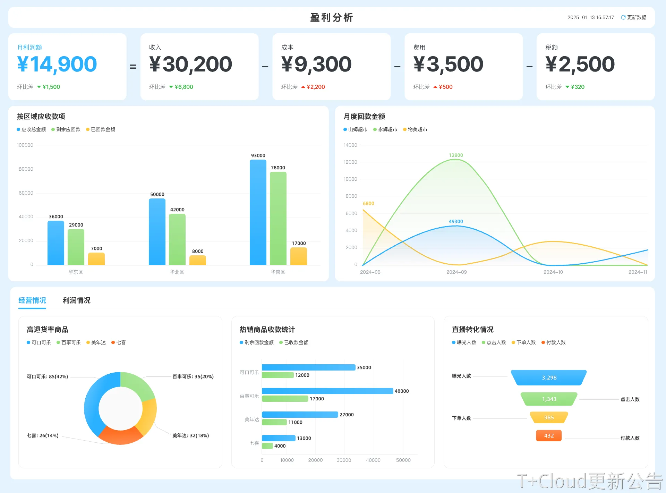Click the orange 432 funnel segment
The height and width of the screenshot is (493, 666).
coord(549,435)
